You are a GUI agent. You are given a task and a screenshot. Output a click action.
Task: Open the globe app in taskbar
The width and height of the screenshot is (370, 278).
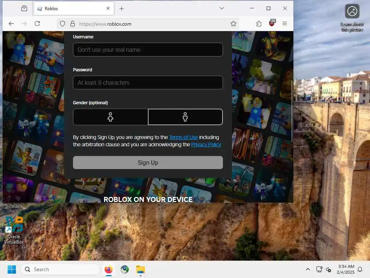tap(125, 269)
